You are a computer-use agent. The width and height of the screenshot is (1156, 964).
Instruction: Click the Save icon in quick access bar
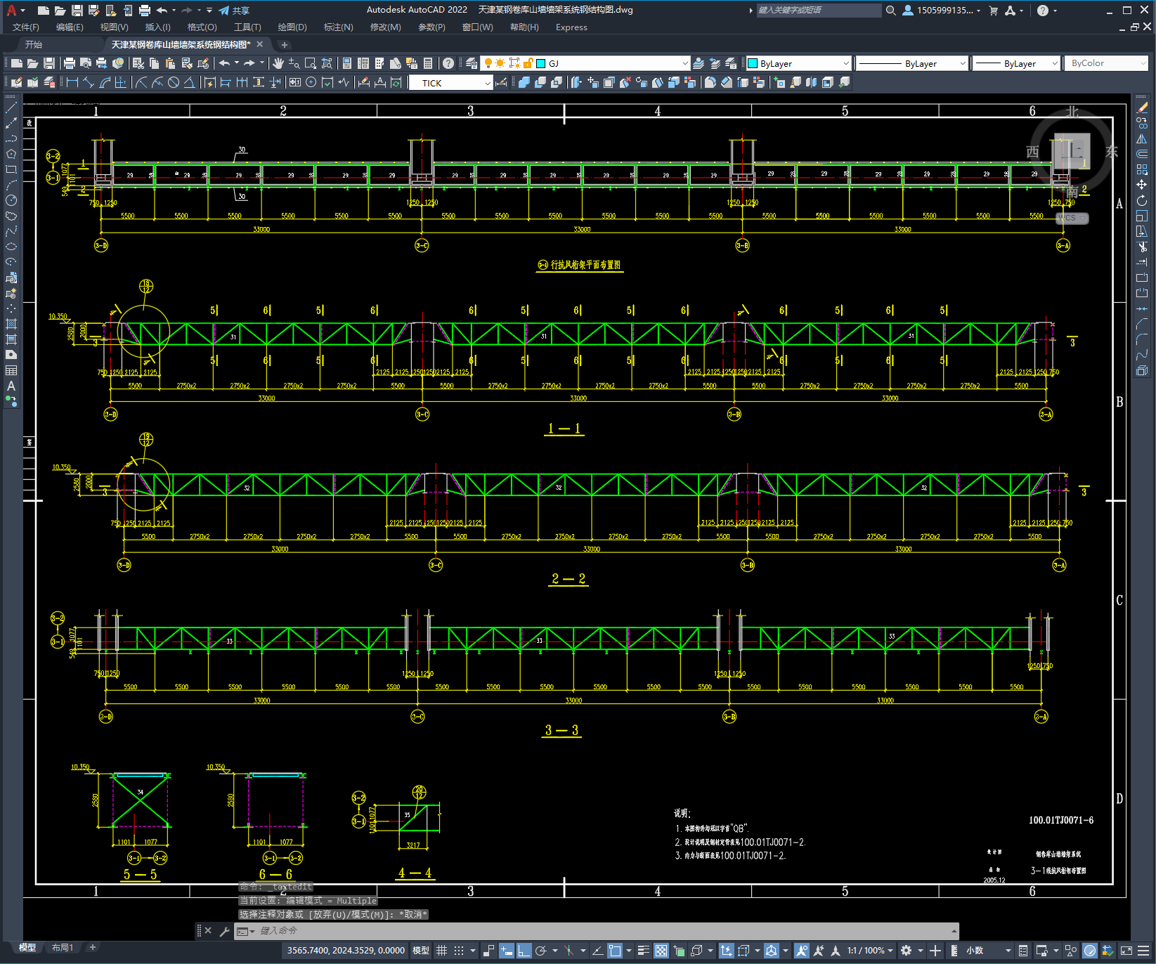coord(77,11)
